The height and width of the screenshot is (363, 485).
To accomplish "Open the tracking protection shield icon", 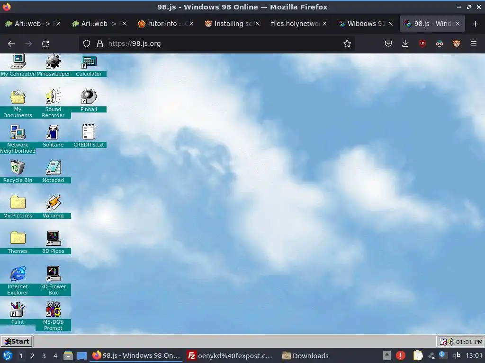I will [87, 43].
